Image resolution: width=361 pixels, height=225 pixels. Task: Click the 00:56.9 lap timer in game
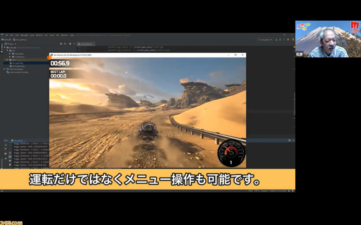pos(60,64)
